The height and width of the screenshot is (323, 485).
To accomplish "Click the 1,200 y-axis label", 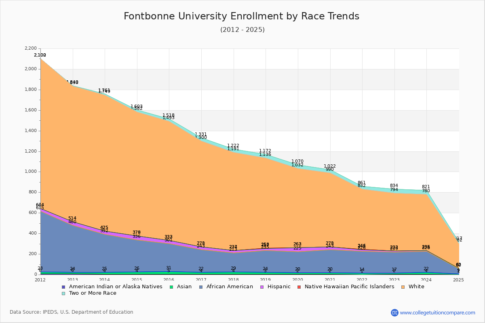I will coord(31,151).
